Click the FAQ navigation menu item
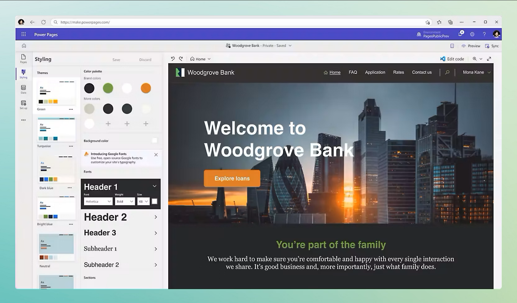This screenshot has height=303, width=517. tap(353, 72)
